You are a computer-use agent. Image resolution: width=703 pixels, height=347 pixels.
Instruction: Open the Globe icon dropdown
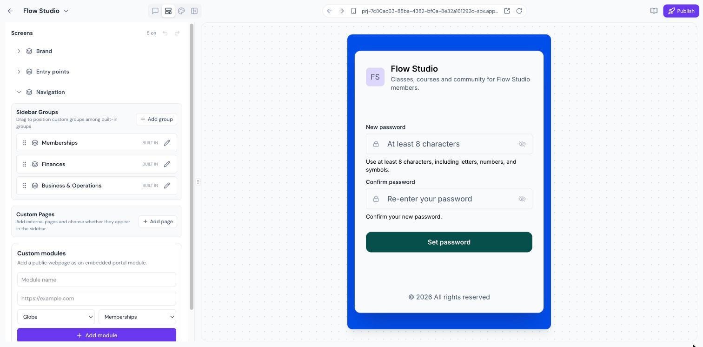pyautogui.click(x=56, y=317)
